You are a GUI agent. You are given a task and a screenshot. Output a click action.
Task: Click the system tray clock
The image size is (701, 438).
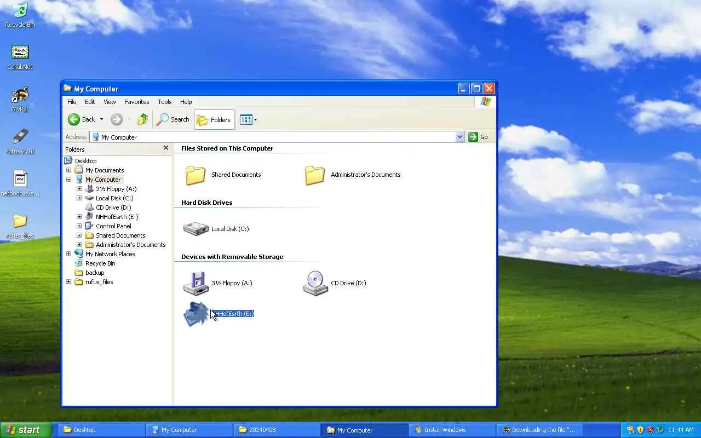[681, 430]
